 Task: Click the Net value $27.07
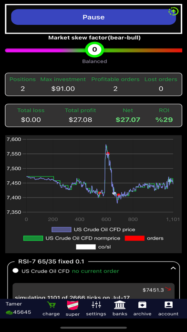coord(128,120)
